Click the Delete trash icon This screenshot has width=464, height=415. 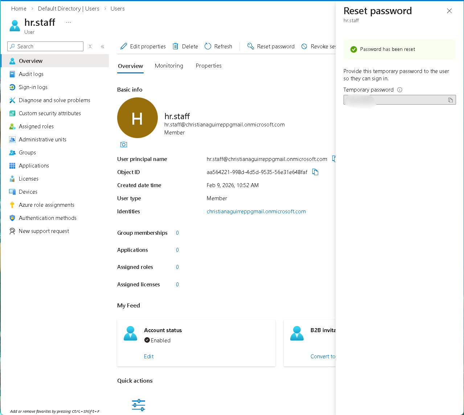coord(175,46)
